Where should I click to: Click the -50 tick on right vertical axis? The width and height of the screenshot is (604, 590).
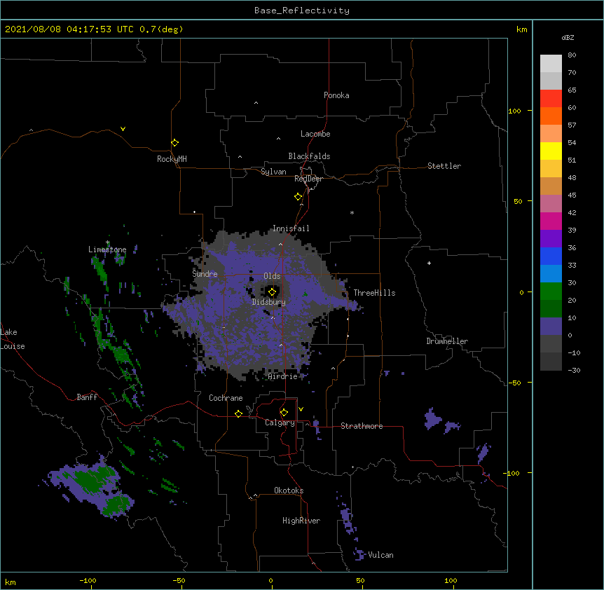(514, 383)
